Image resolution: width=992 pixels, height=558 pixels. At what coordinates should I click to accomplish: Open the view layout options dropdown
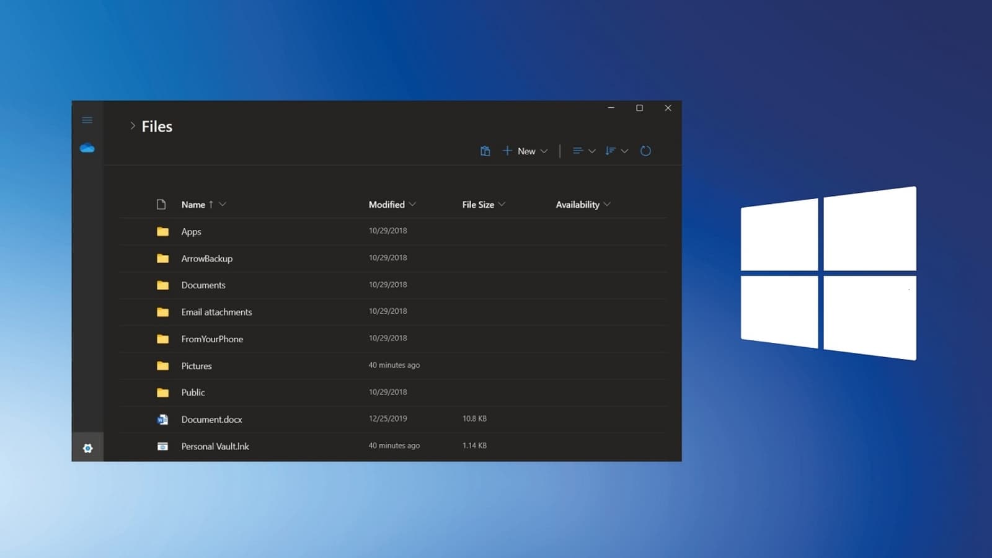pos(584,151)
